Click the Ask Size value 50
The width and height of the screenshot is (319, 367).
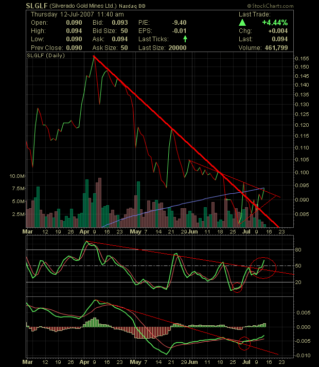(x=124, y=48)
